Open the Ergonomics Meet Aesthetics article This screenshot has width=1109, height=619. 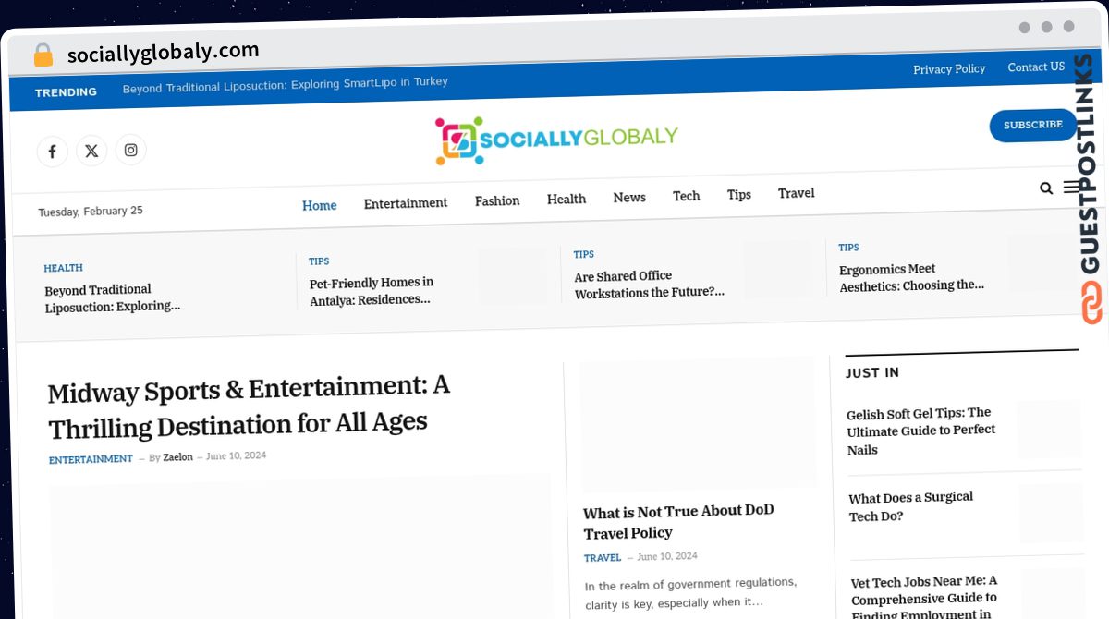click(912, 277)
